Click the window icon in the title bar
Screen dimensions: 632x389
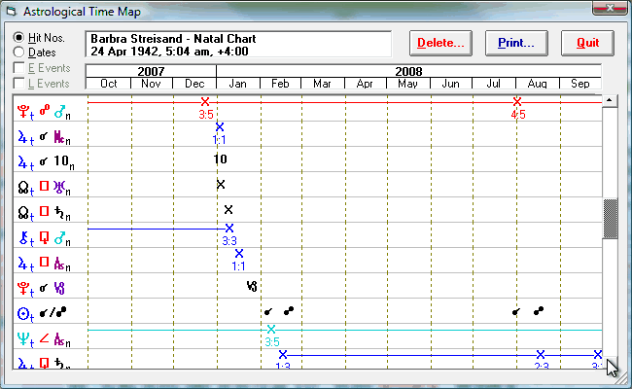[11, 12]
